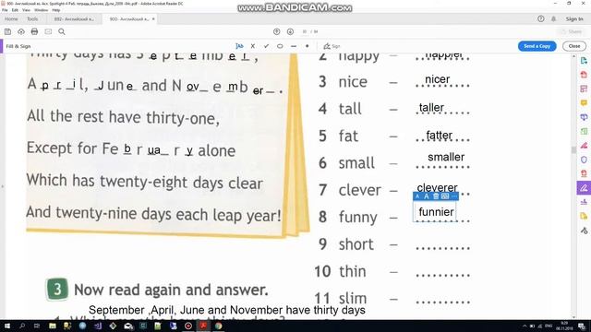Click the smaller text annotation
This screenshot has width=591, height=332.
point(446,157)
